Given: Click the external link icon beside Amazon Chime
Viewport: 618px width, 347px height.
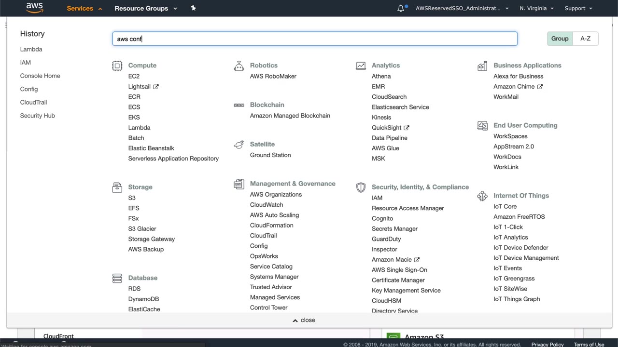Looking at the screenshot, I should coord(540,87).
